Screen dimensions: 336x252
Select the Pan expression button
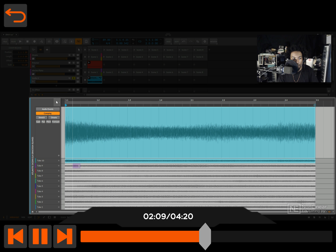coord(43,122)
